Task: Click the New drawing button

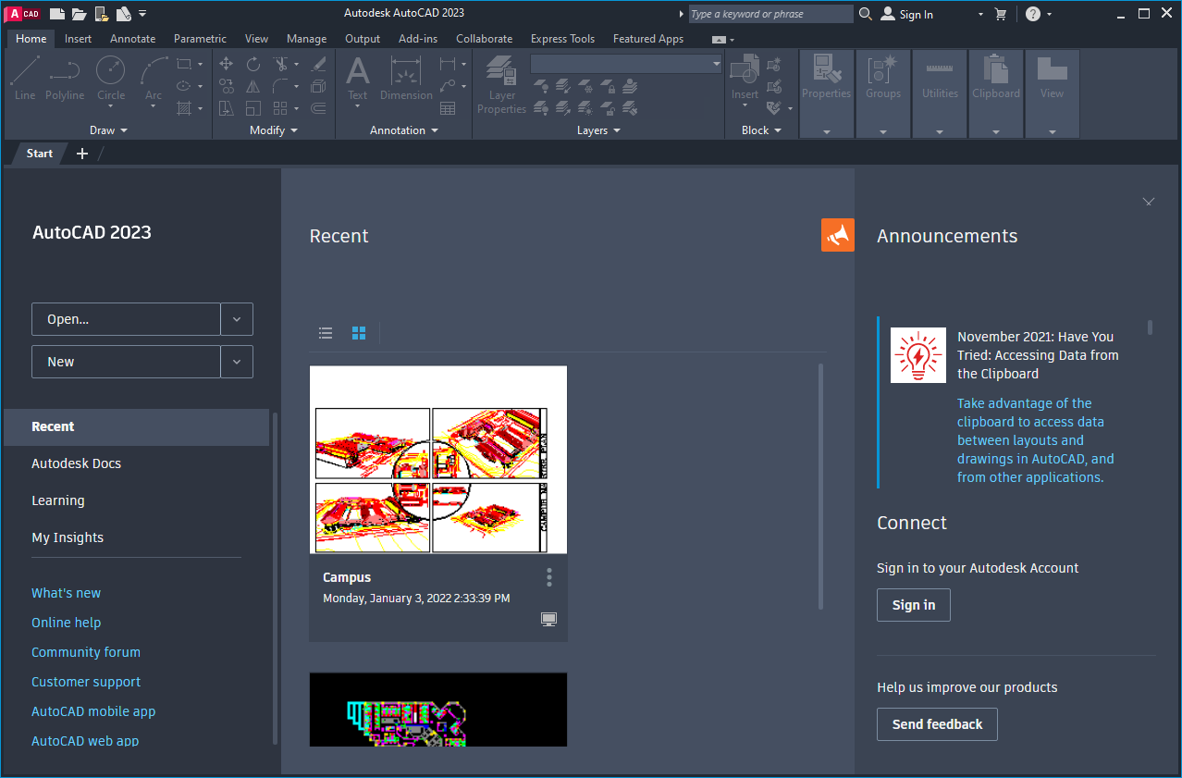Action: 126,362
